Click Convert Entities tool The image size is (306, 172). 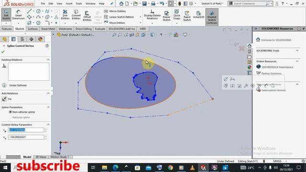(76, 15)
